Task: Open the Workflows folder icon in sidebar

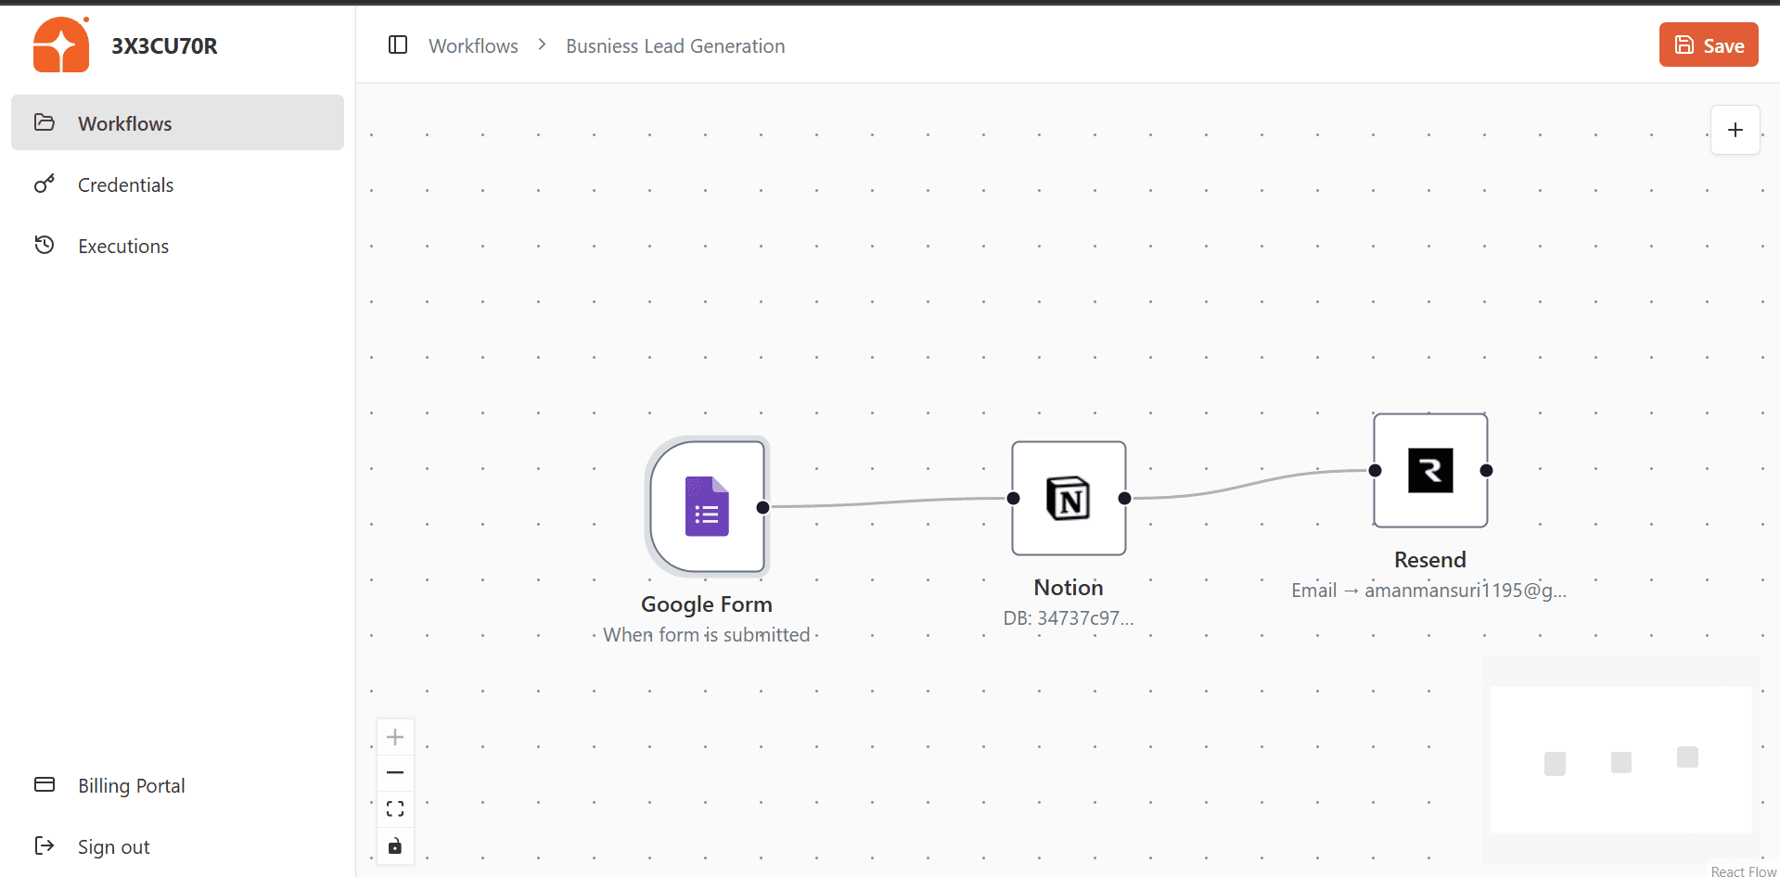Action: point(45,122)
